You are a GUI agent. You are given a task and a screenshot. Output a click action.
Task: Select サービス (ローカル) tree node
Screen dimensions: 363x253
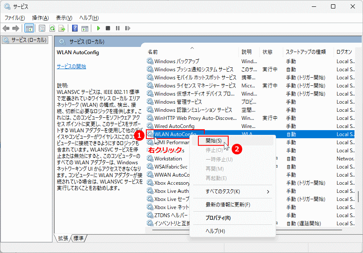(x=25, y=40)
